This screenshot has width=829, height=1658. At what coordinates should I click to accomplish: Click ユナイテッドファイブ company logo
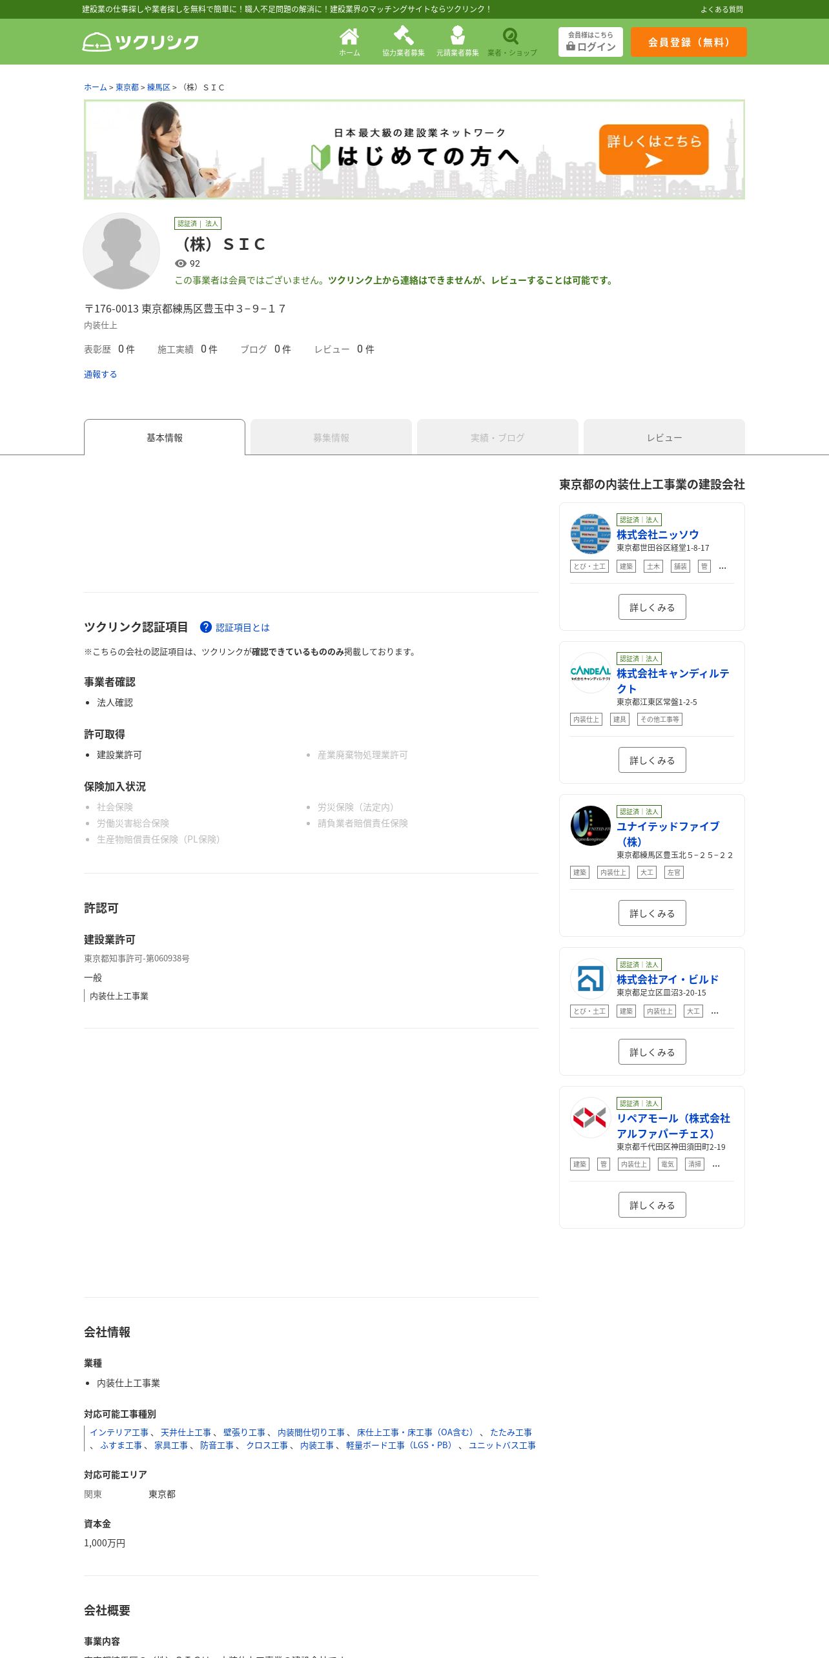pyautogui.click(x=591, y=826)
